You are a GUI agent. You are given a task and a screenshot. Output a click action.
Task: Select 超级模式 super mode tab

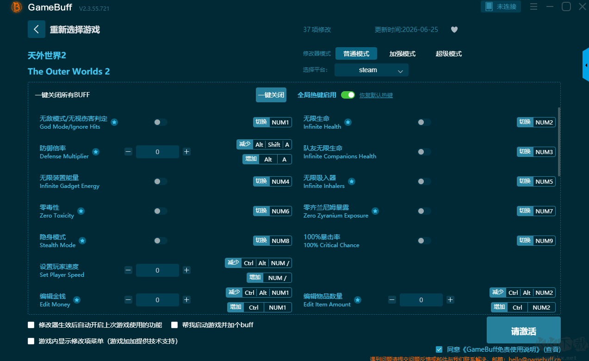coord(448,54)
